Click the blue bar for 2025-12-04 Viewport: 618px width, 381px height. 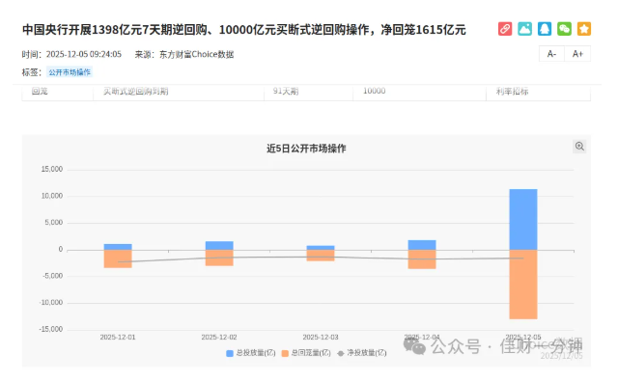422,245
